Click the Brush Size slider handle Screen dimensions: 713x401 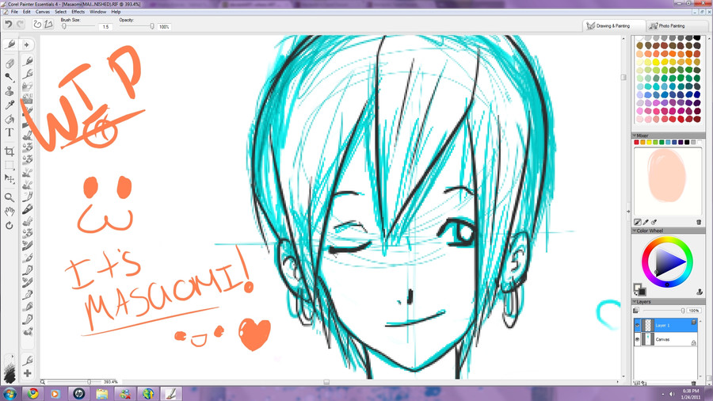(64, 26)
